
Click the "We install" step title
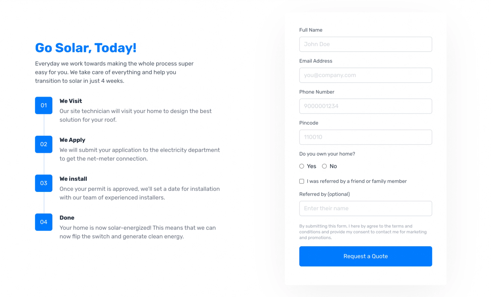73,179
